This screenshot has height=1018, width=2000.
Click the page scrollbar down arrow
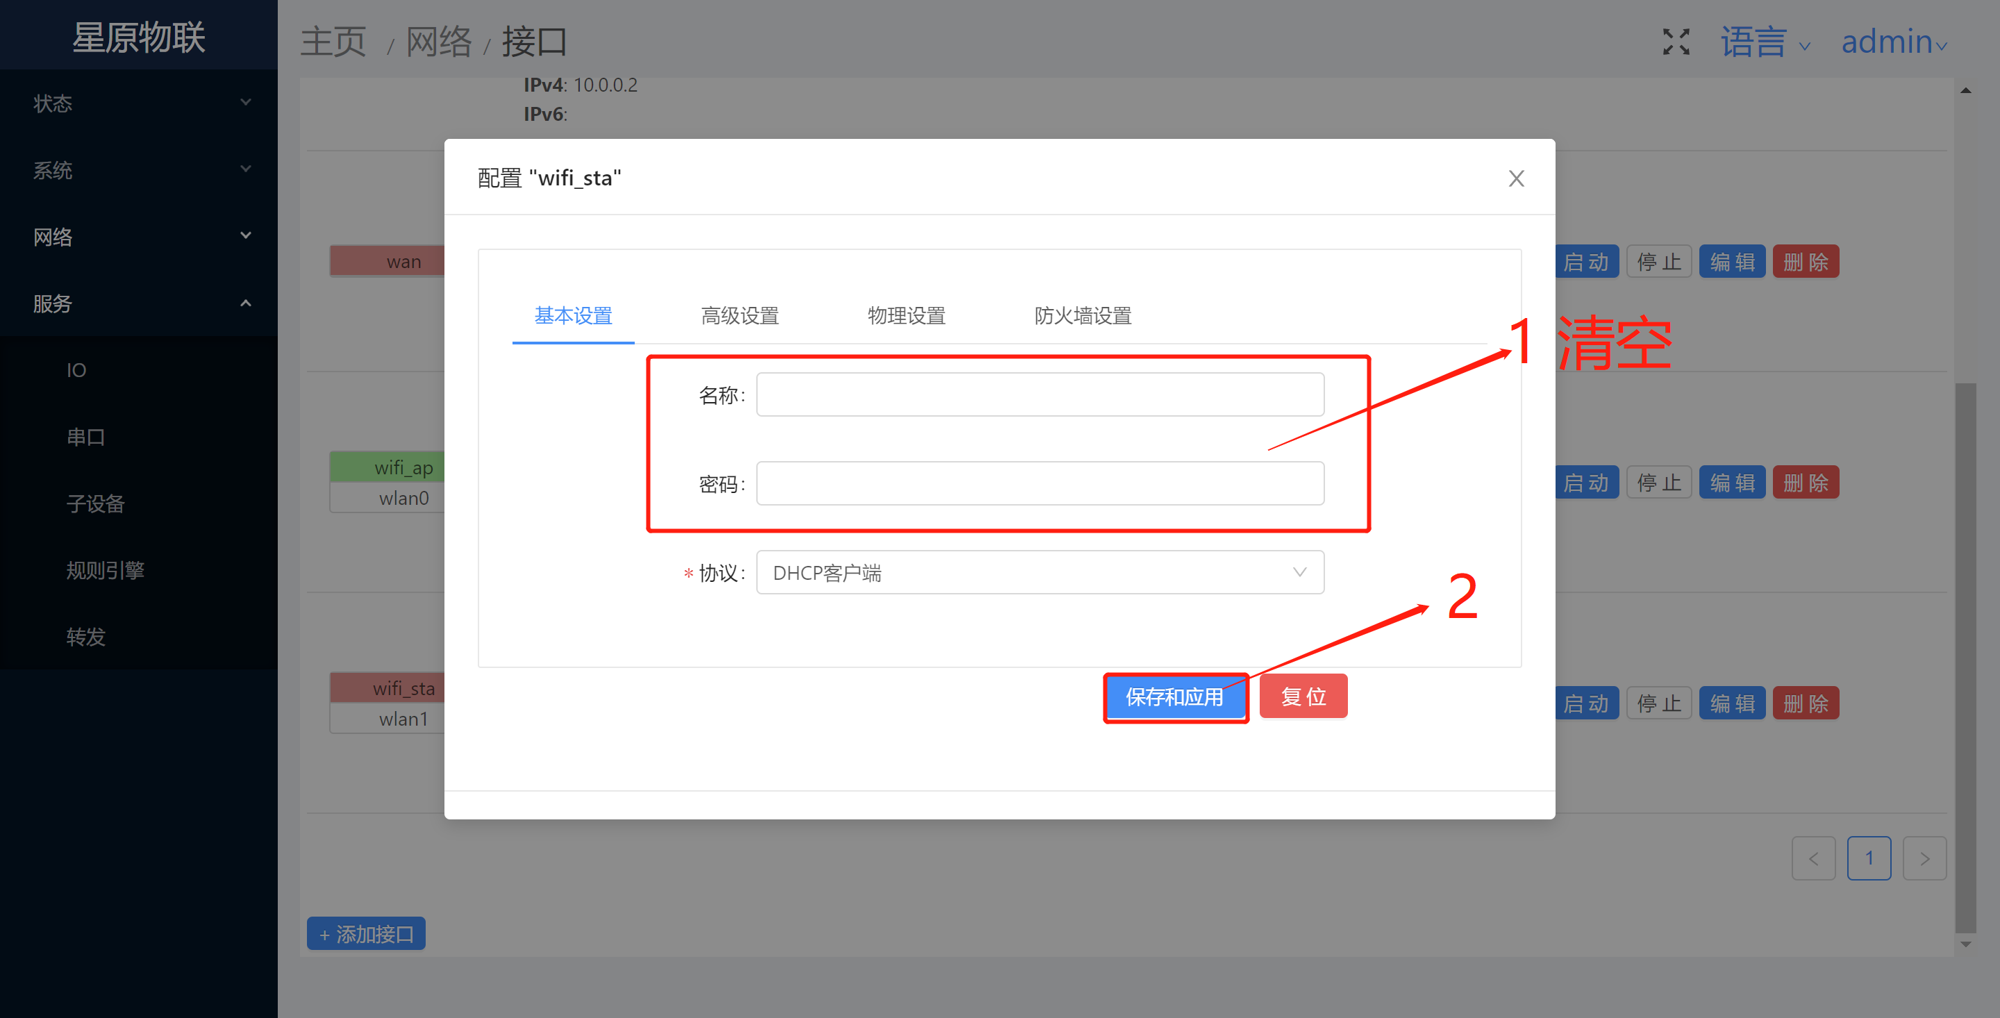point(1965,944)
